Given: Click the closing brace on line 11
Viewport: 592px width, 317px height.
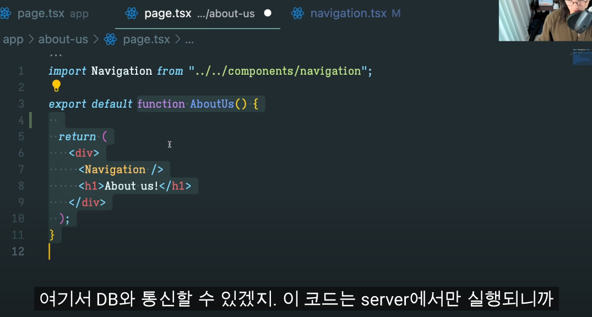Looking at the screenshot, I should [52, 235].
